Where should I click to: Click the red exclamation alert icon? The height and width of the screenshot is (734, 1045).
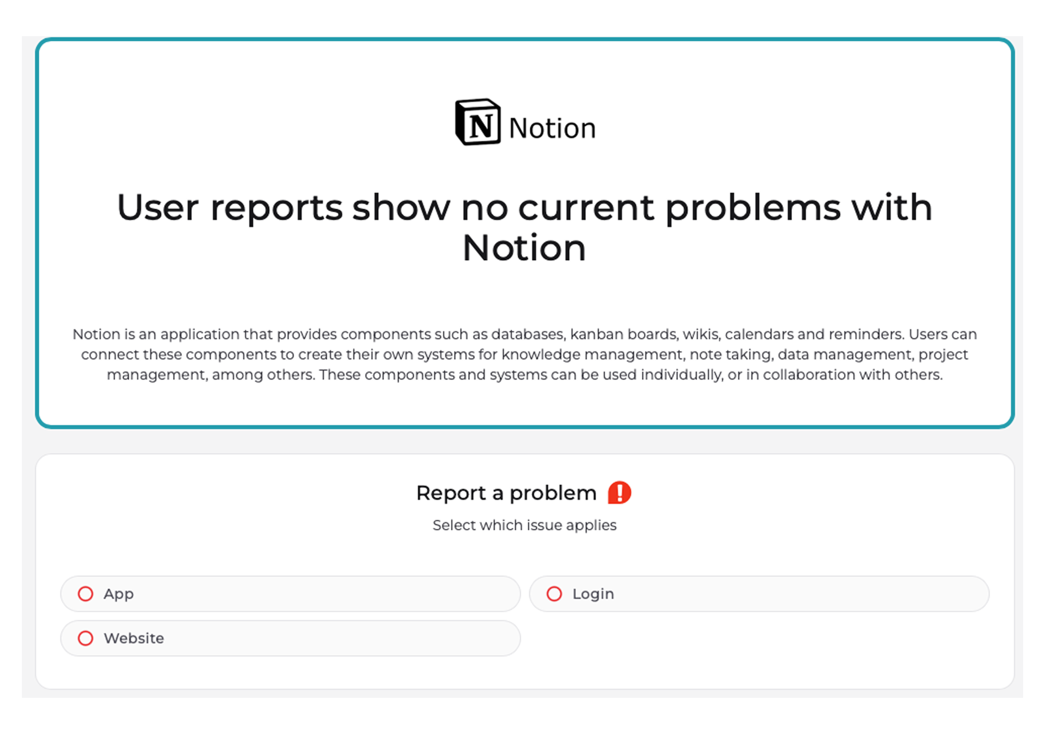click(619, 493)
